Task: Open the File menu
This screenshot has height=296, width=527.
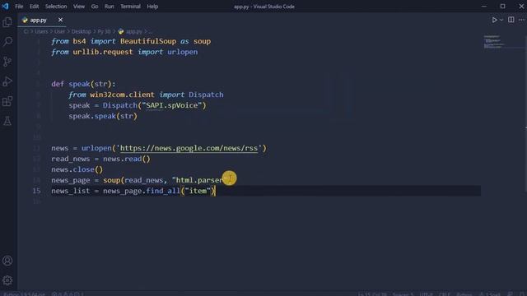Action: pos(19,7)
